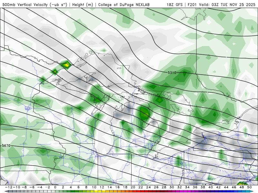The height and width of the screenshot is (193, 258).
Task: Click the 28 color scale value
Action: point(164,187)
